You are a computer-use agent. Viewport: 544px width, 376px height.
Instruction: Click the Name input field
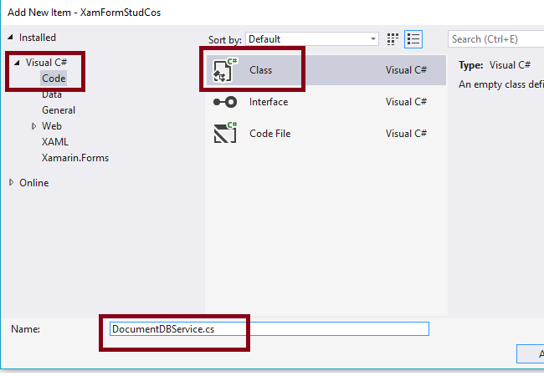pyautogui.click(x=269, y=329)
